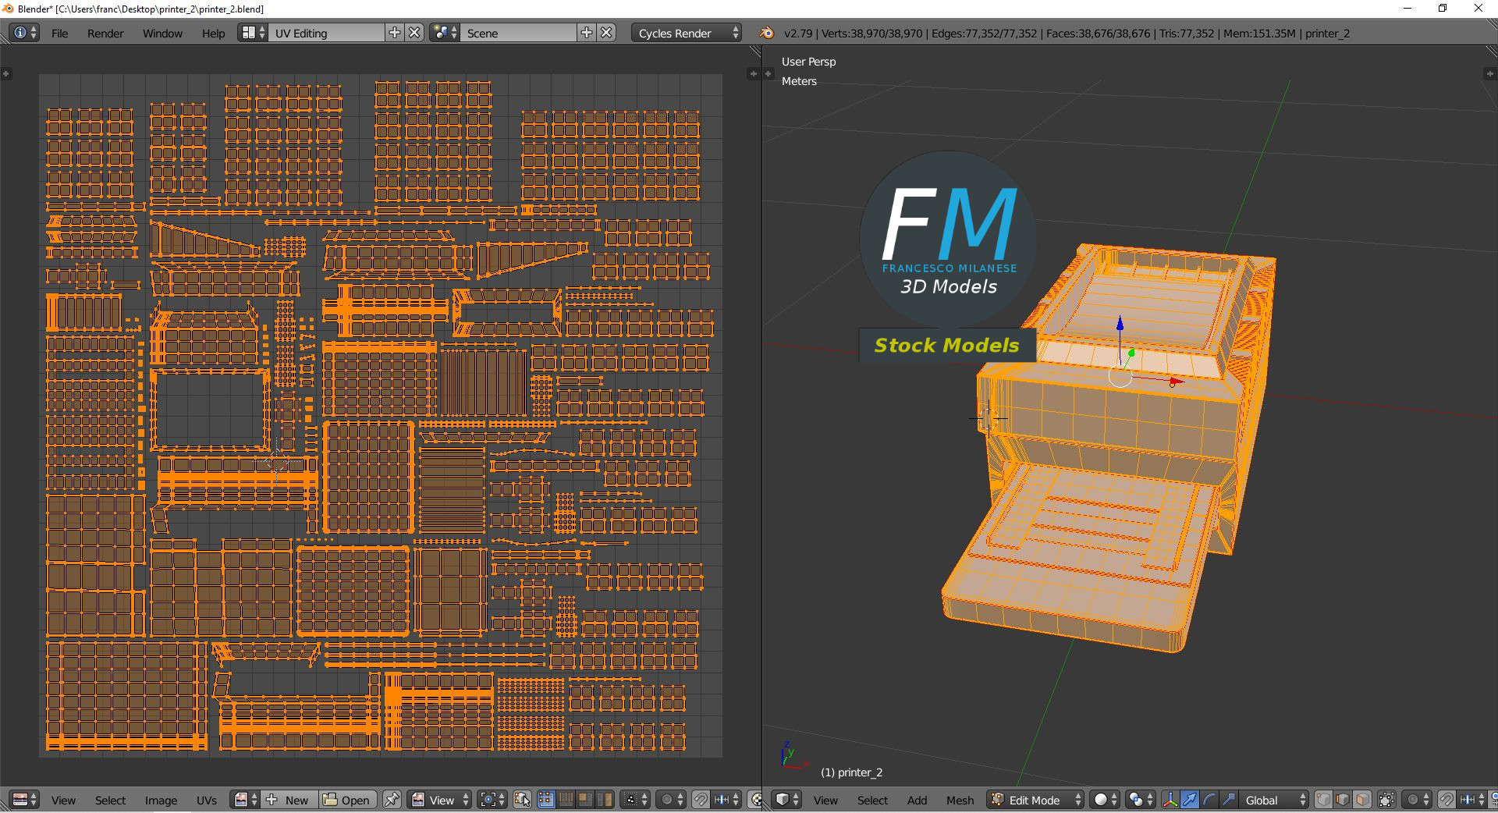Select UV vertex selection mode icon
This screenshot has height=813, width=1498.
(545, 800)
